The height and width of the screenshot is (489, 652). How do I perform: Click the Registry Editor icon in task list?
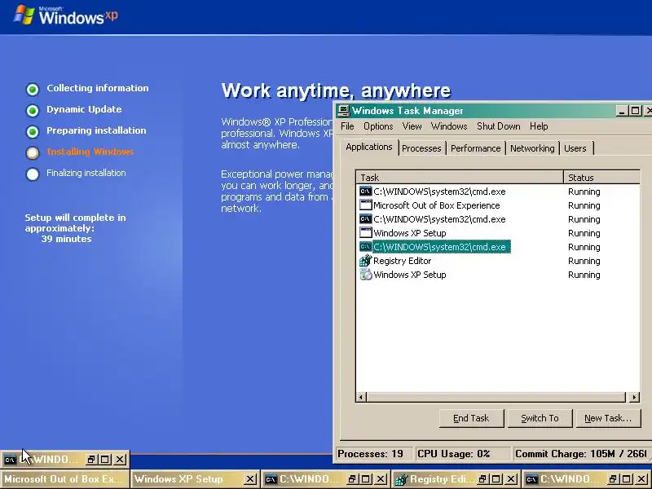(365, 261)
